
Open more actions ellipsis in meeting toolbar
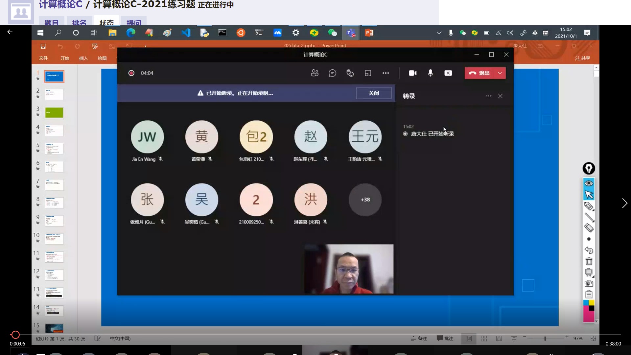click(386, 73)
